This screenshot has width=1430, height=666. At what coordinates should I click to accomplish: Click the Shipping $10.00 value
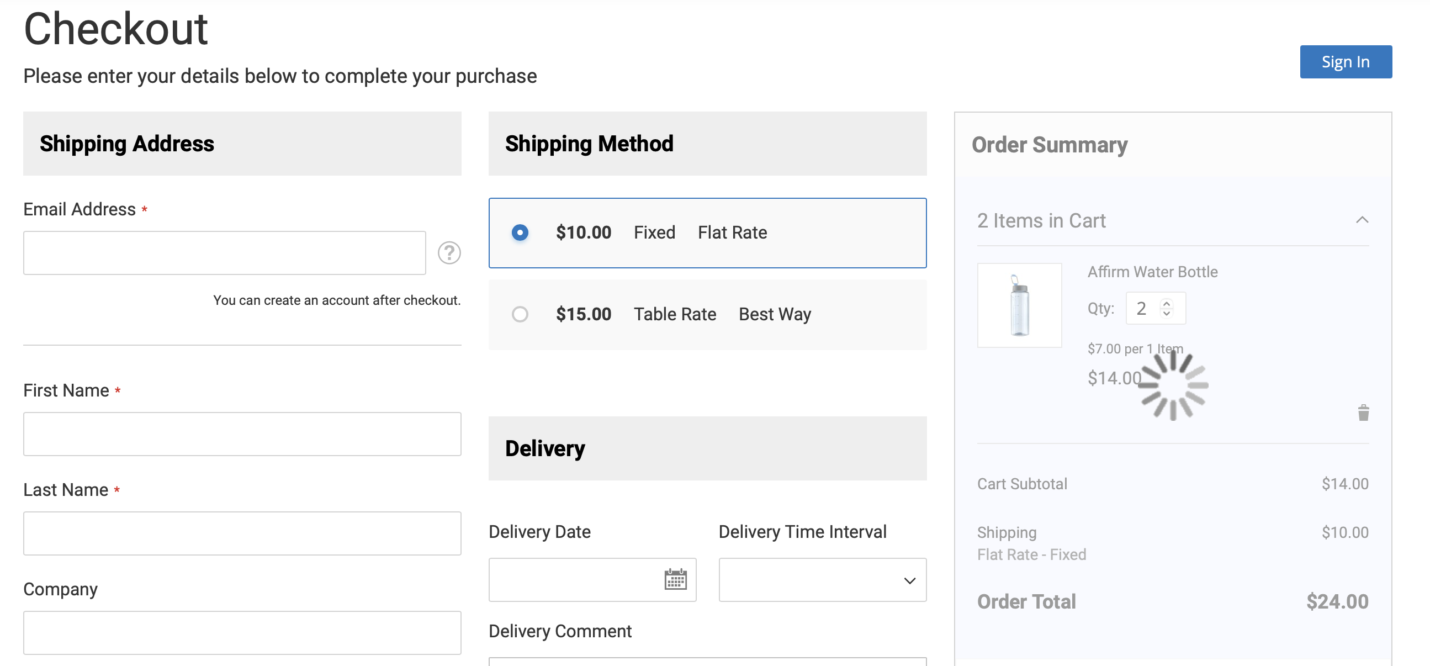pyautogui.click(x=1344, y=532)
